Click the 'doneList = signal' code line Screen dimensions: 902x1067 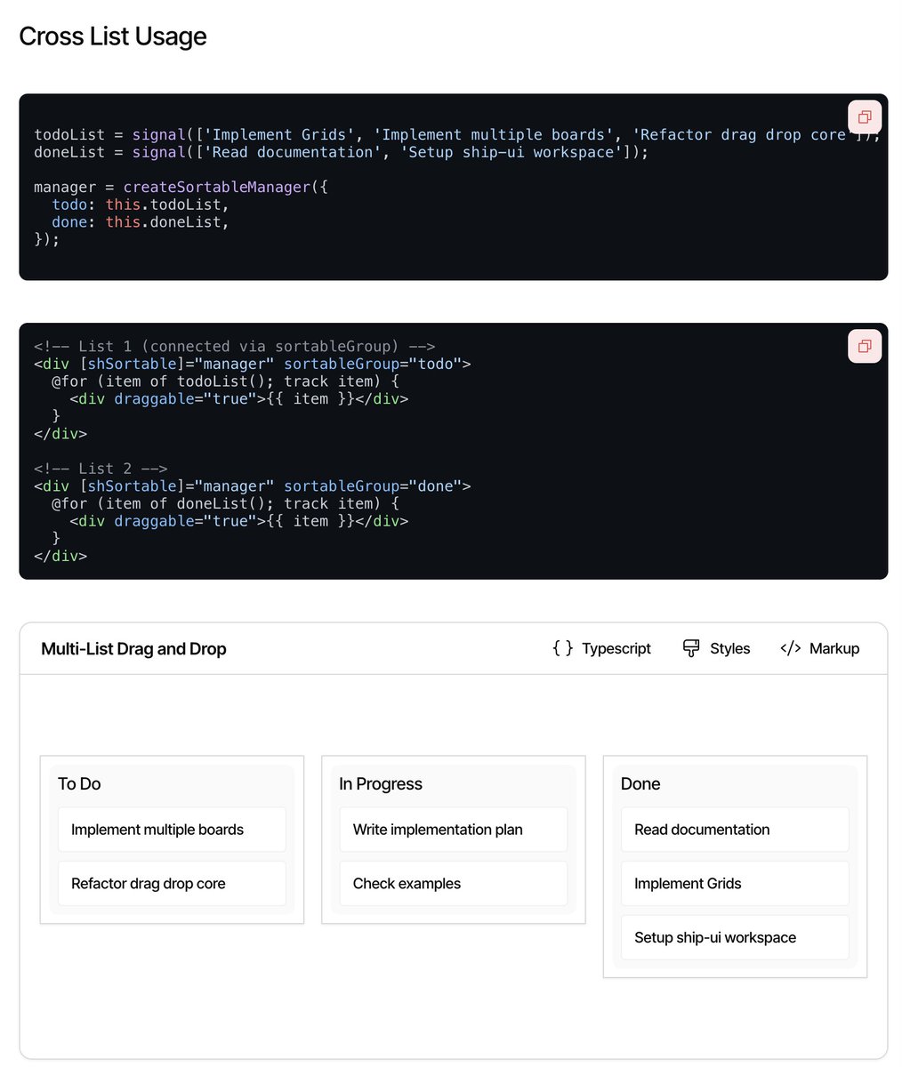(x=342, y=152)
